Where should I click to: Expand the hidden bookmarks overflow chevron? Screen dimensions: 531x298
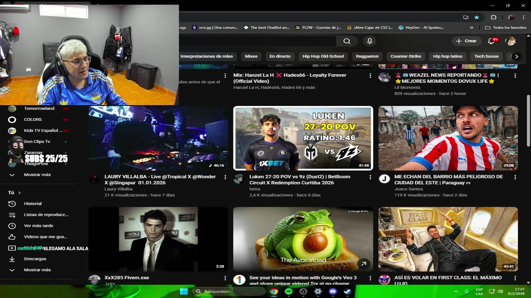coord(471,28)
